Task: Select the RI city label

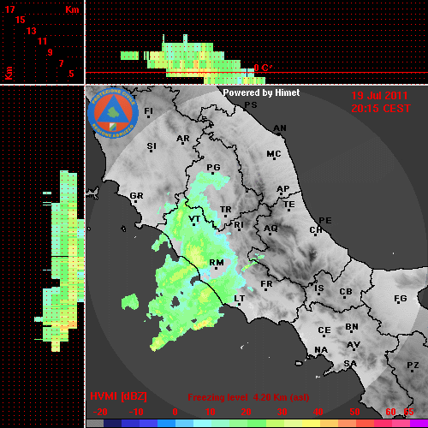Action: coord(239,225)
